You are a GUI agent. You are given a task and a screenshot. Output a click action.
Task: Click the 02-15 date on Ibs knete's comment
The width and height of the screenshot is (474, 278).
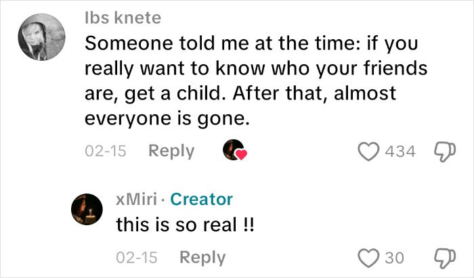click(x=106, y=151)
